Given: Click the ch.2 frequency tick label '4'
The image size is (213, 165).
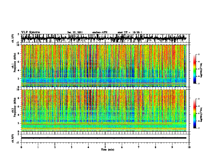Looking at the screenshot, I should click(x=19, y=115).
